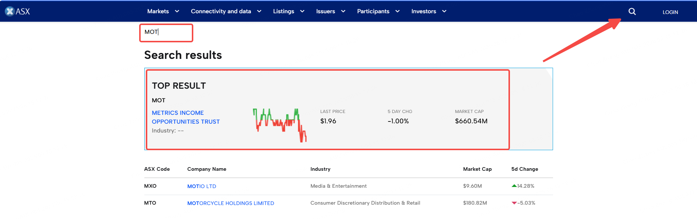Image resolution: width=697 pixels, height=219 pixels.
Task: Click the 5d Change column header
Action: point(524,169)
